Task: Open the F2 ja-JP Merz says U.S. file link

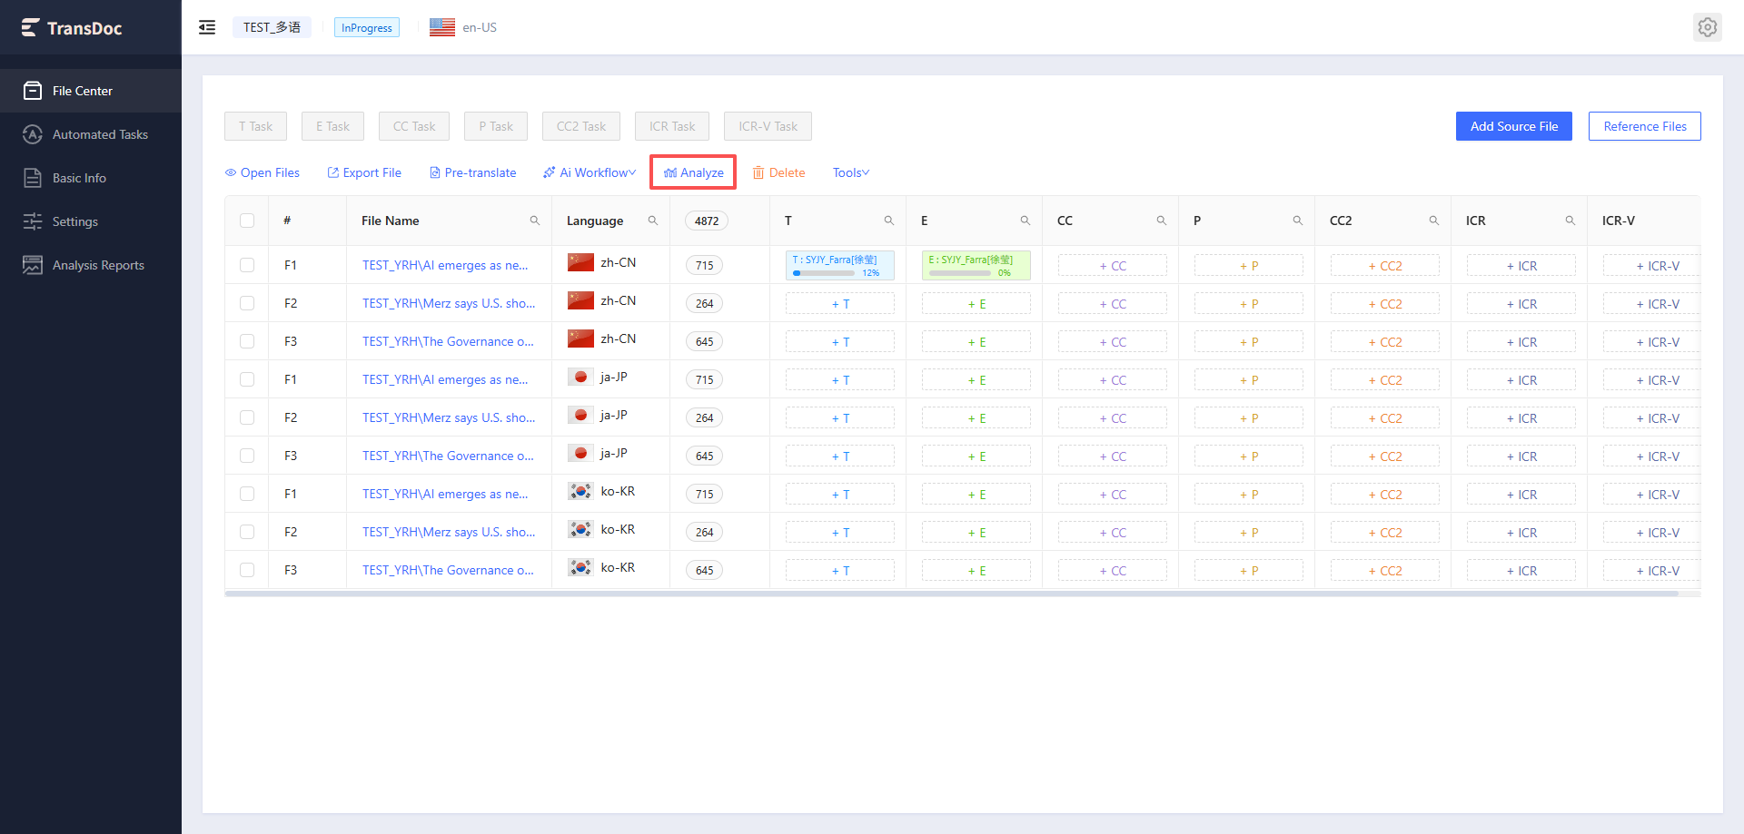Action: pos(449,417)
